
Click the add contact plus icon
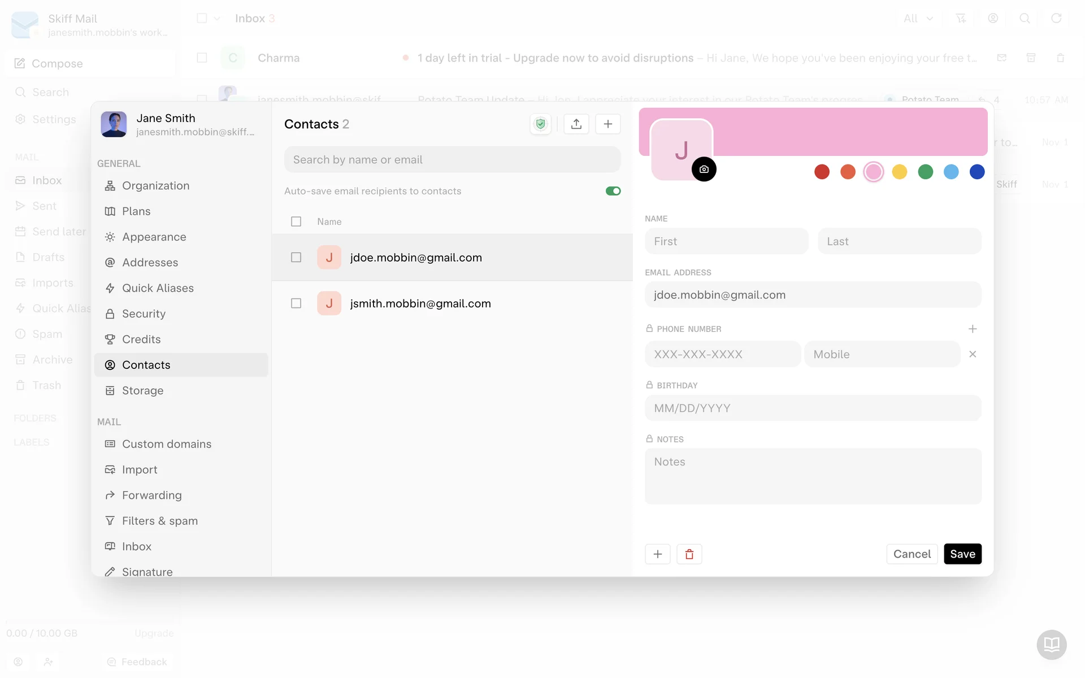pyautogui.click(x=607, y=124)
